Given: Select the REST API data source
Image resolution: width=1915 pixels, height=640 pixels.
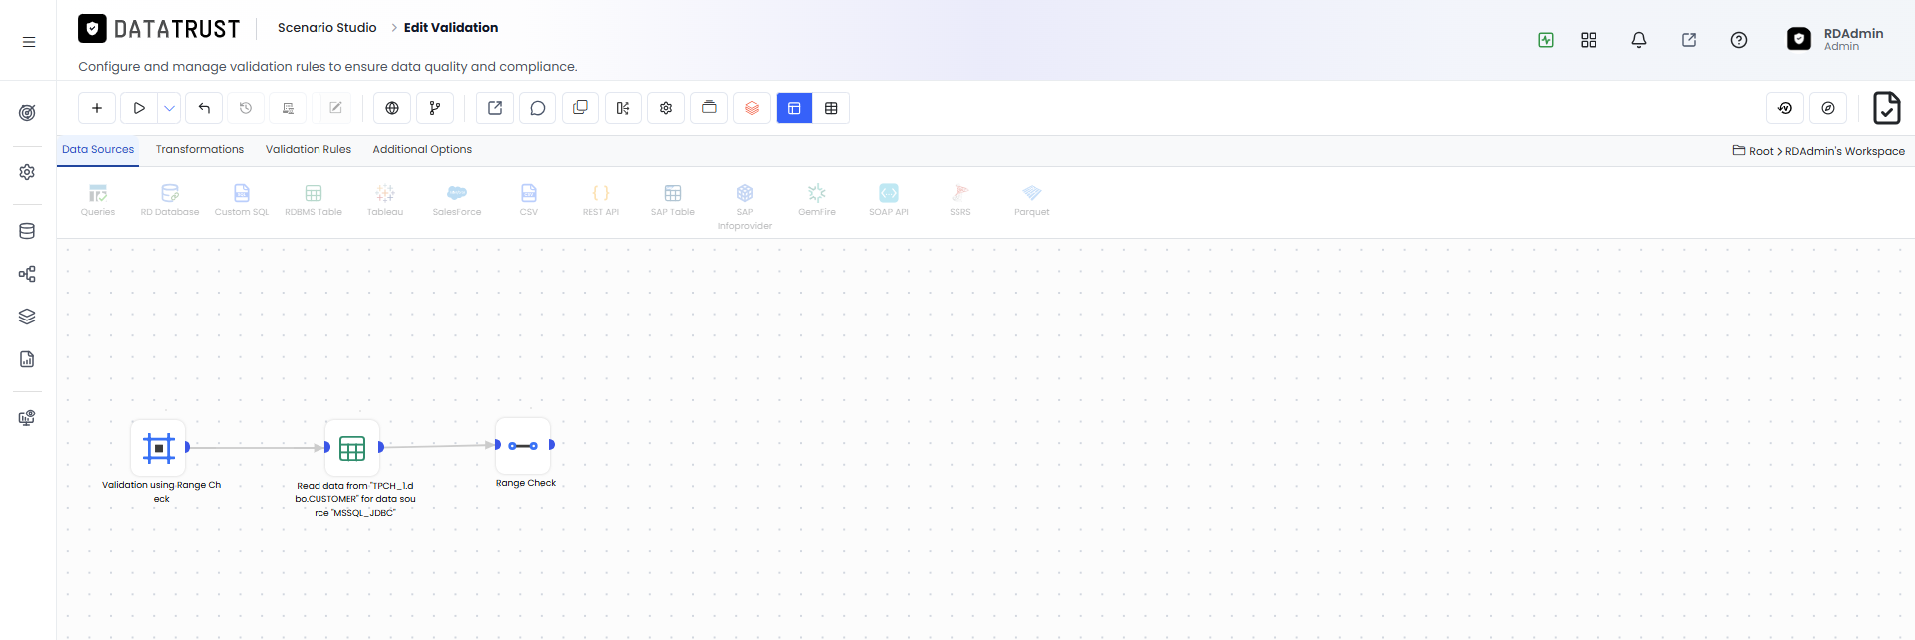Looking at the screenshot, I should tap(601, 199).
